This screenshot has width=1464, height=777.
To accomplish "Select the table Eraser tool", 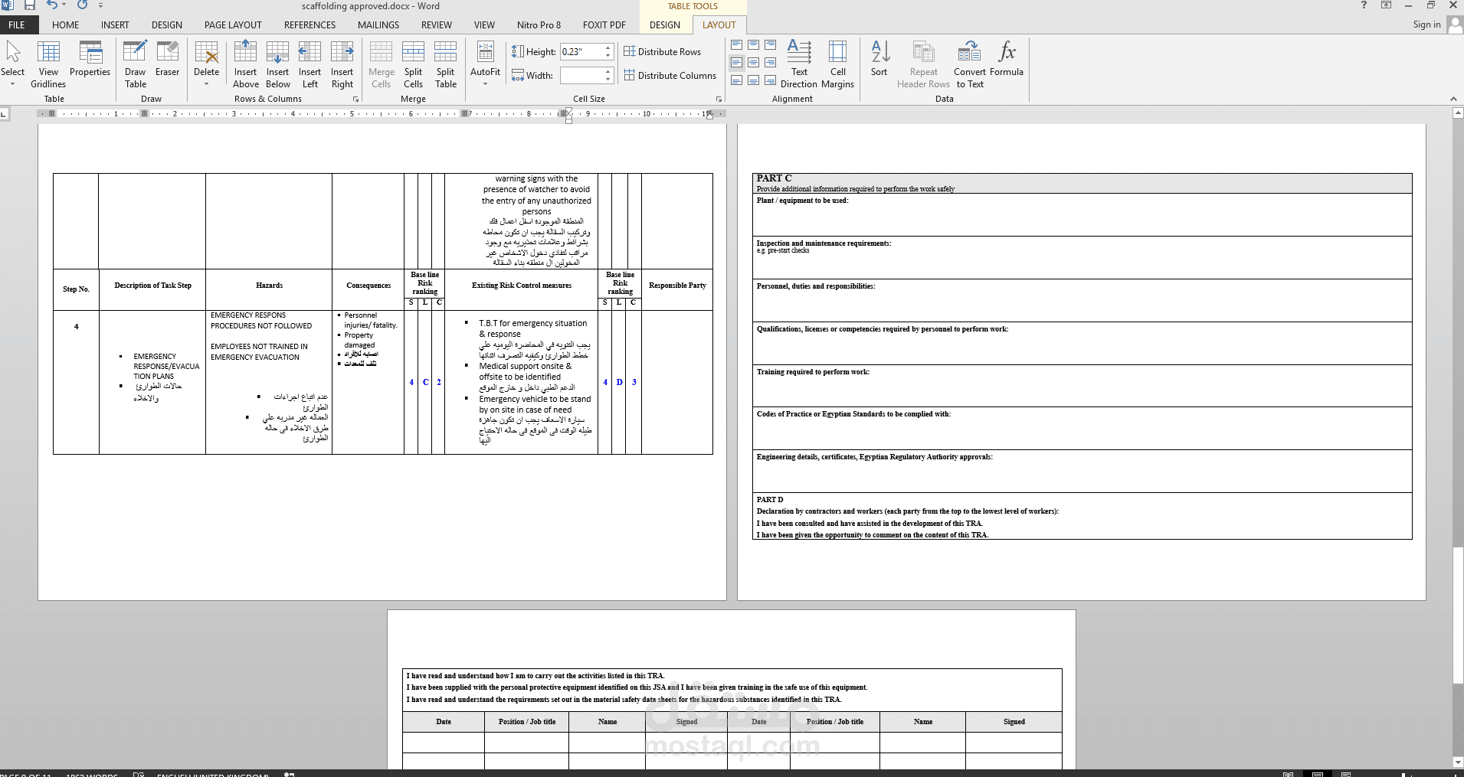I will click(167, 61).
